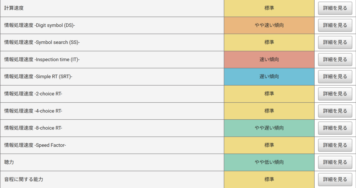This screenshot has height=188, width=356.
Task: Click the blue 遅い傾向 result cell
Action: 269,77
